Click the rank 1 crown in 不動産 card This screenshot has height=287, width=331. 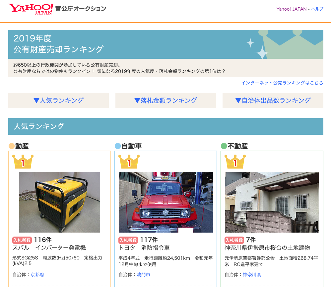(235, 162)
